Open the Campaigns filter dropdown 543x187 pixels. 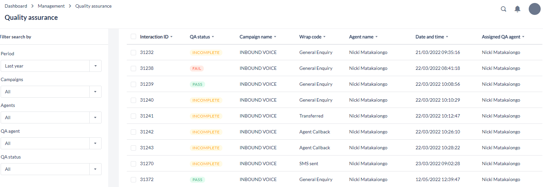(x=95, y=92)
